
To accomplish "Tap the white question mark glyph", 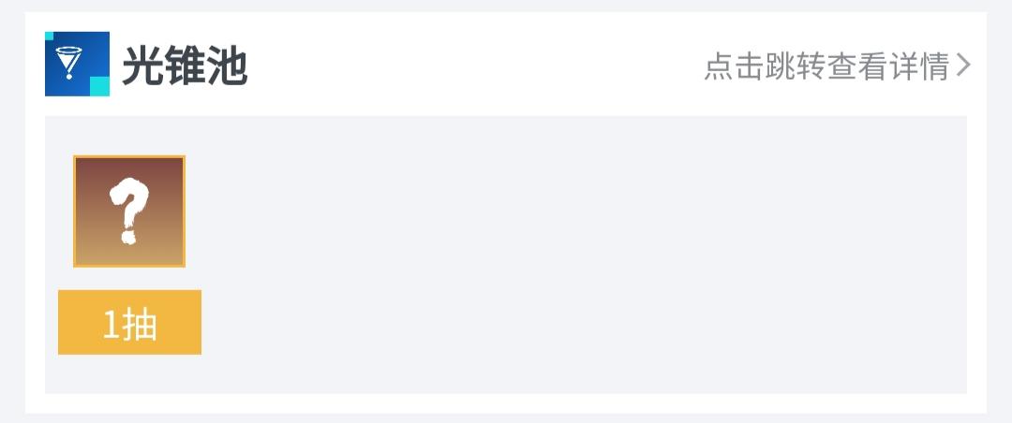I will point(129,211).
